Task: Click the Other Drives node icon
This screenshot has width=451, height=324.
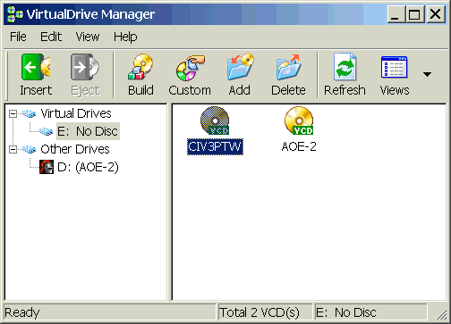Action: 30,149
